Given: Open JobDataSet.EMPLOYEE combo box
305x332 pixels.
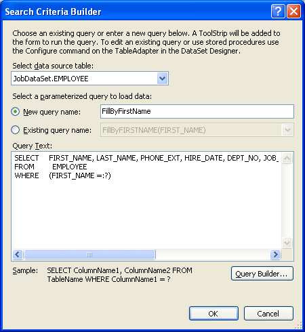Looking at the screenshot, I should point(89,79).
